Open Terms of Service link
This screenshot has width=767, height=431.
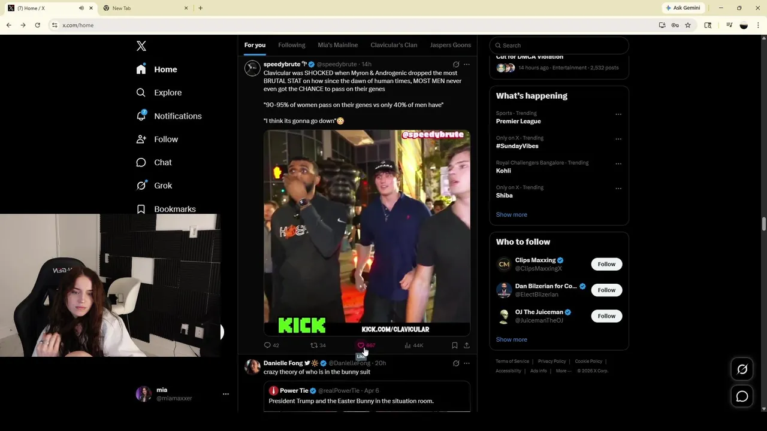pos(512,362)
